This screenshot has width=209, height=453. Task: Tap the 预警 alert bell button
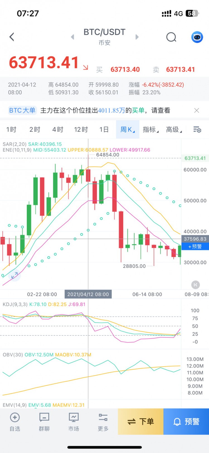(186, 421)
